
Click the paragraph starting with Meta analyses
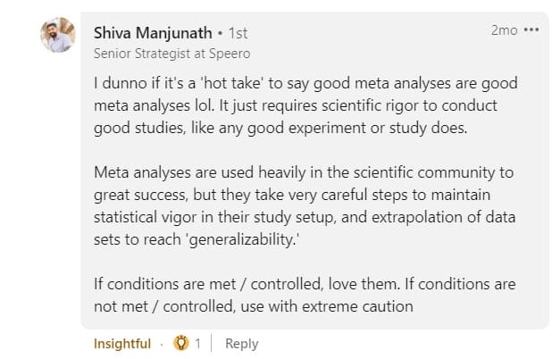click(305, 205)
